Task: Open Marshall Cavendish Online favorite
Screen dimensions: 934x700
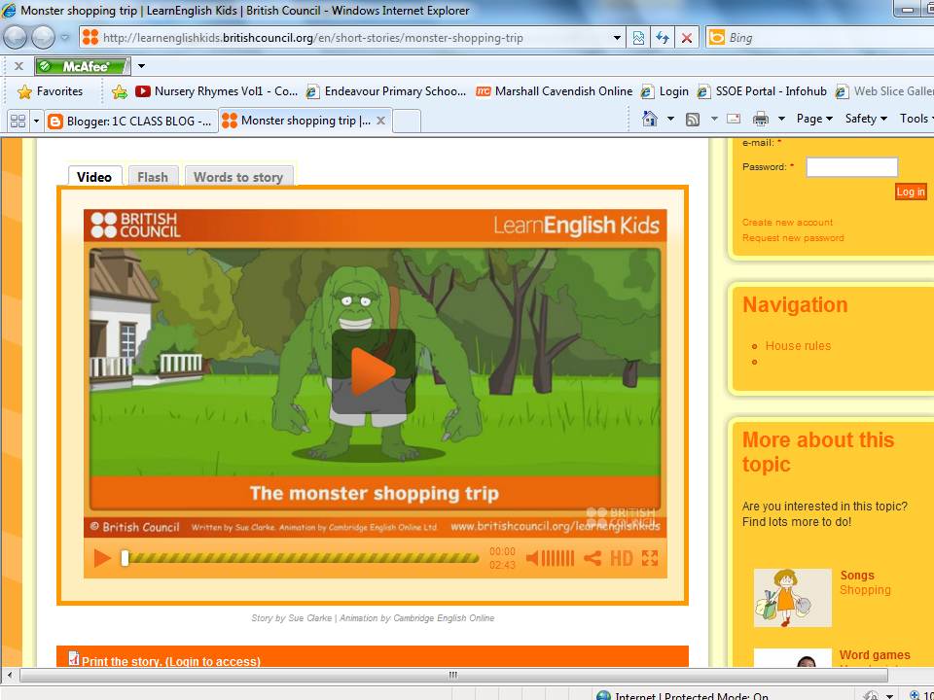Action: tap(555, 91)
